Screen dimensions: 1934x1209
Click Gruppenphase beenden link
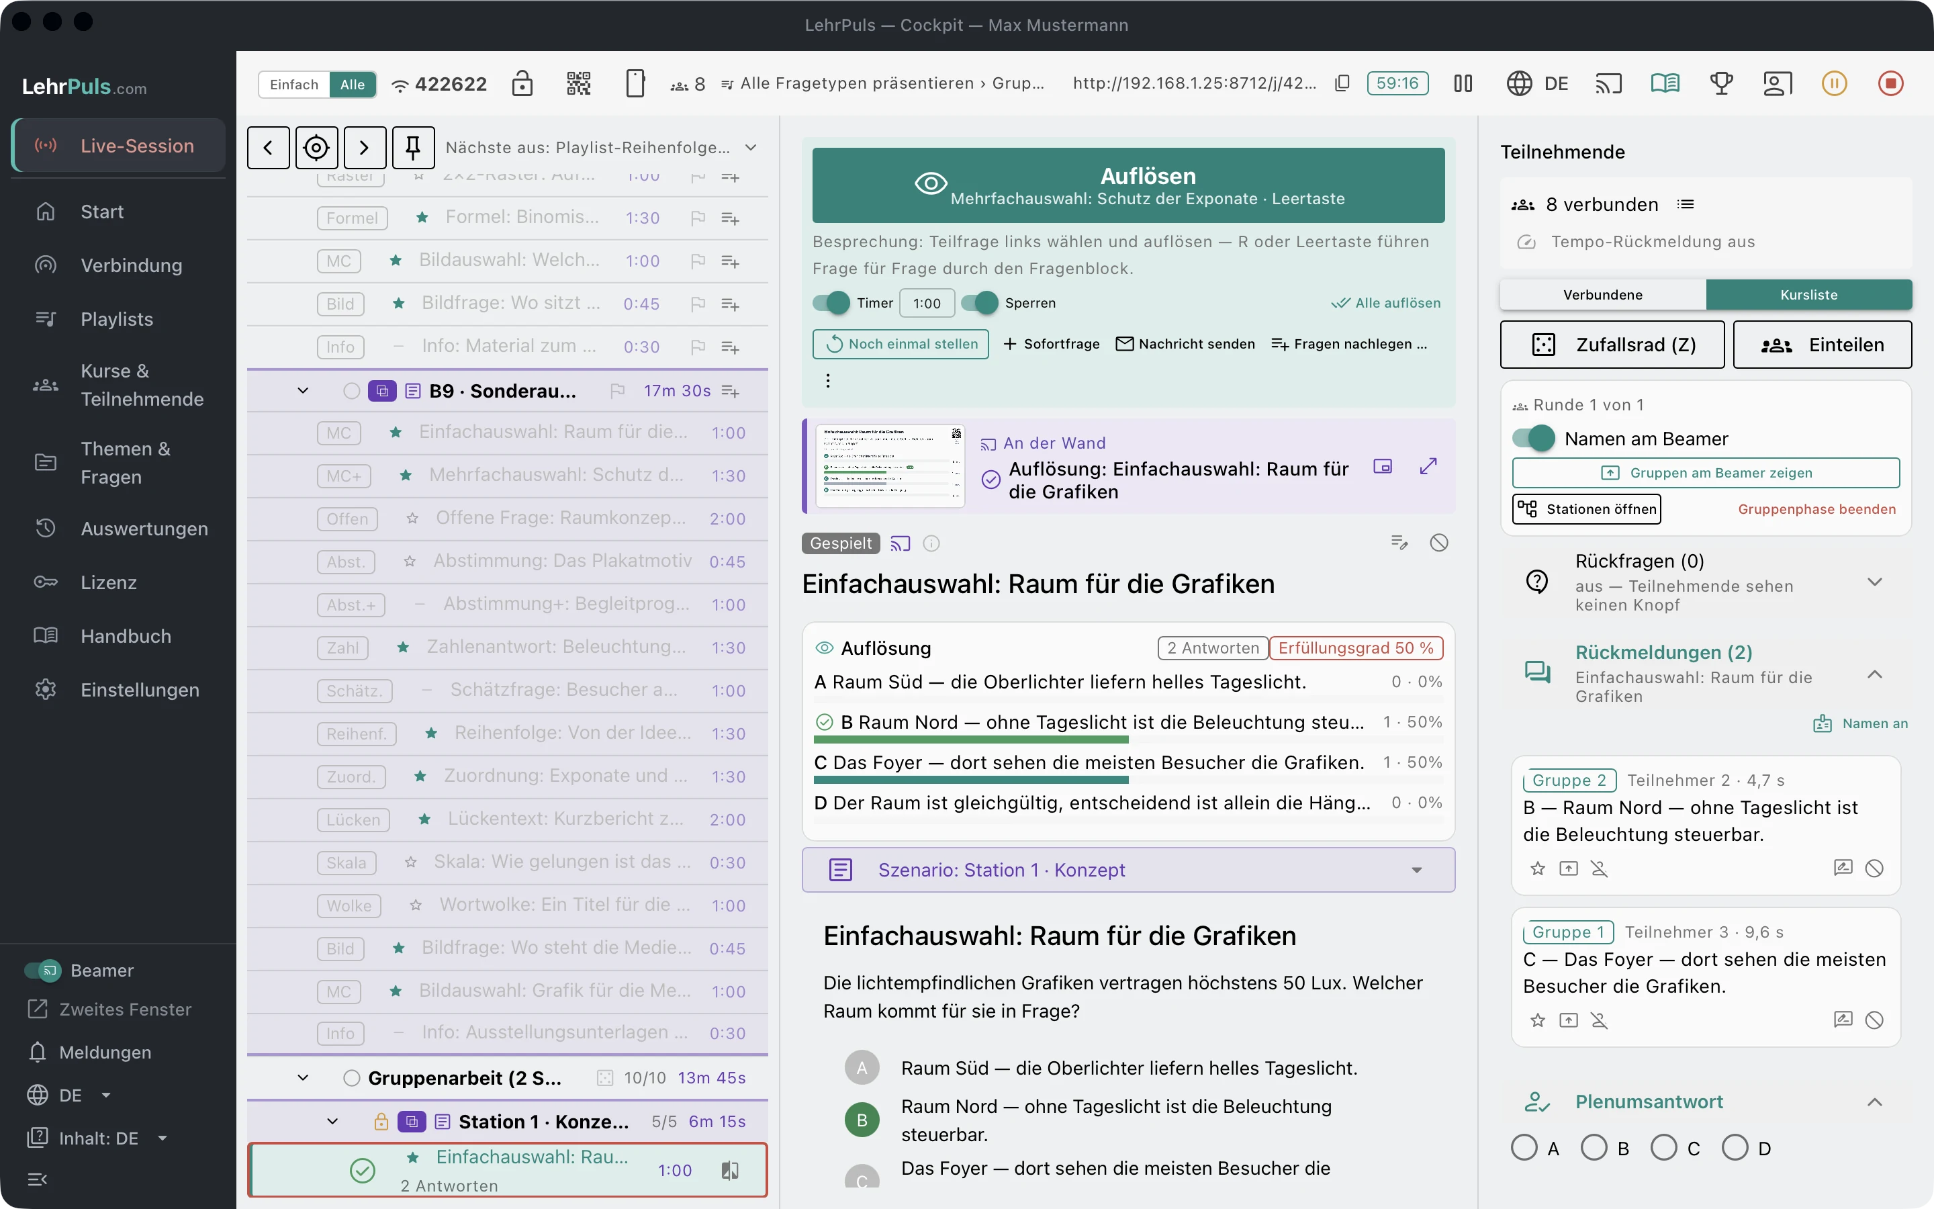(1816, 509)
